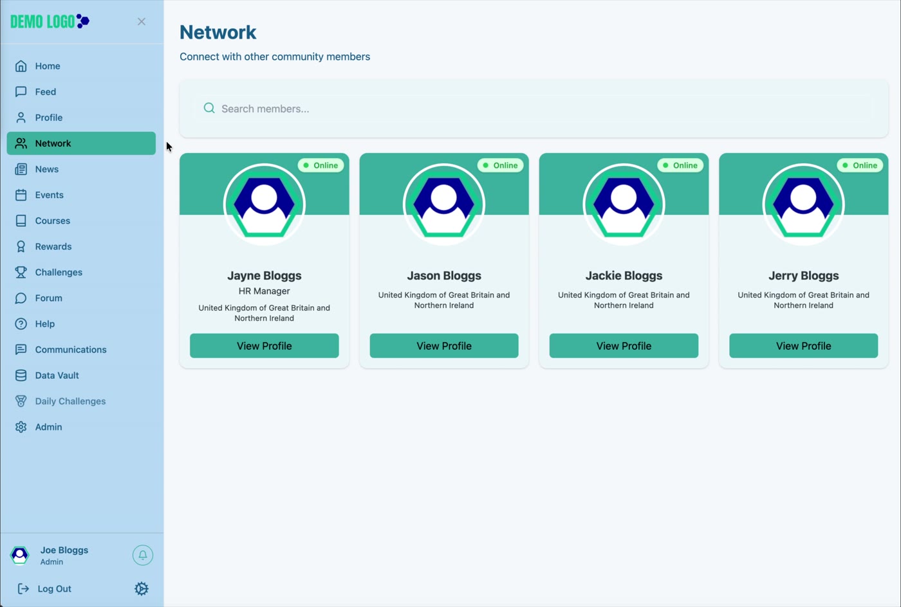
Task: Click the Network people icon
Action: click(21, 143)
